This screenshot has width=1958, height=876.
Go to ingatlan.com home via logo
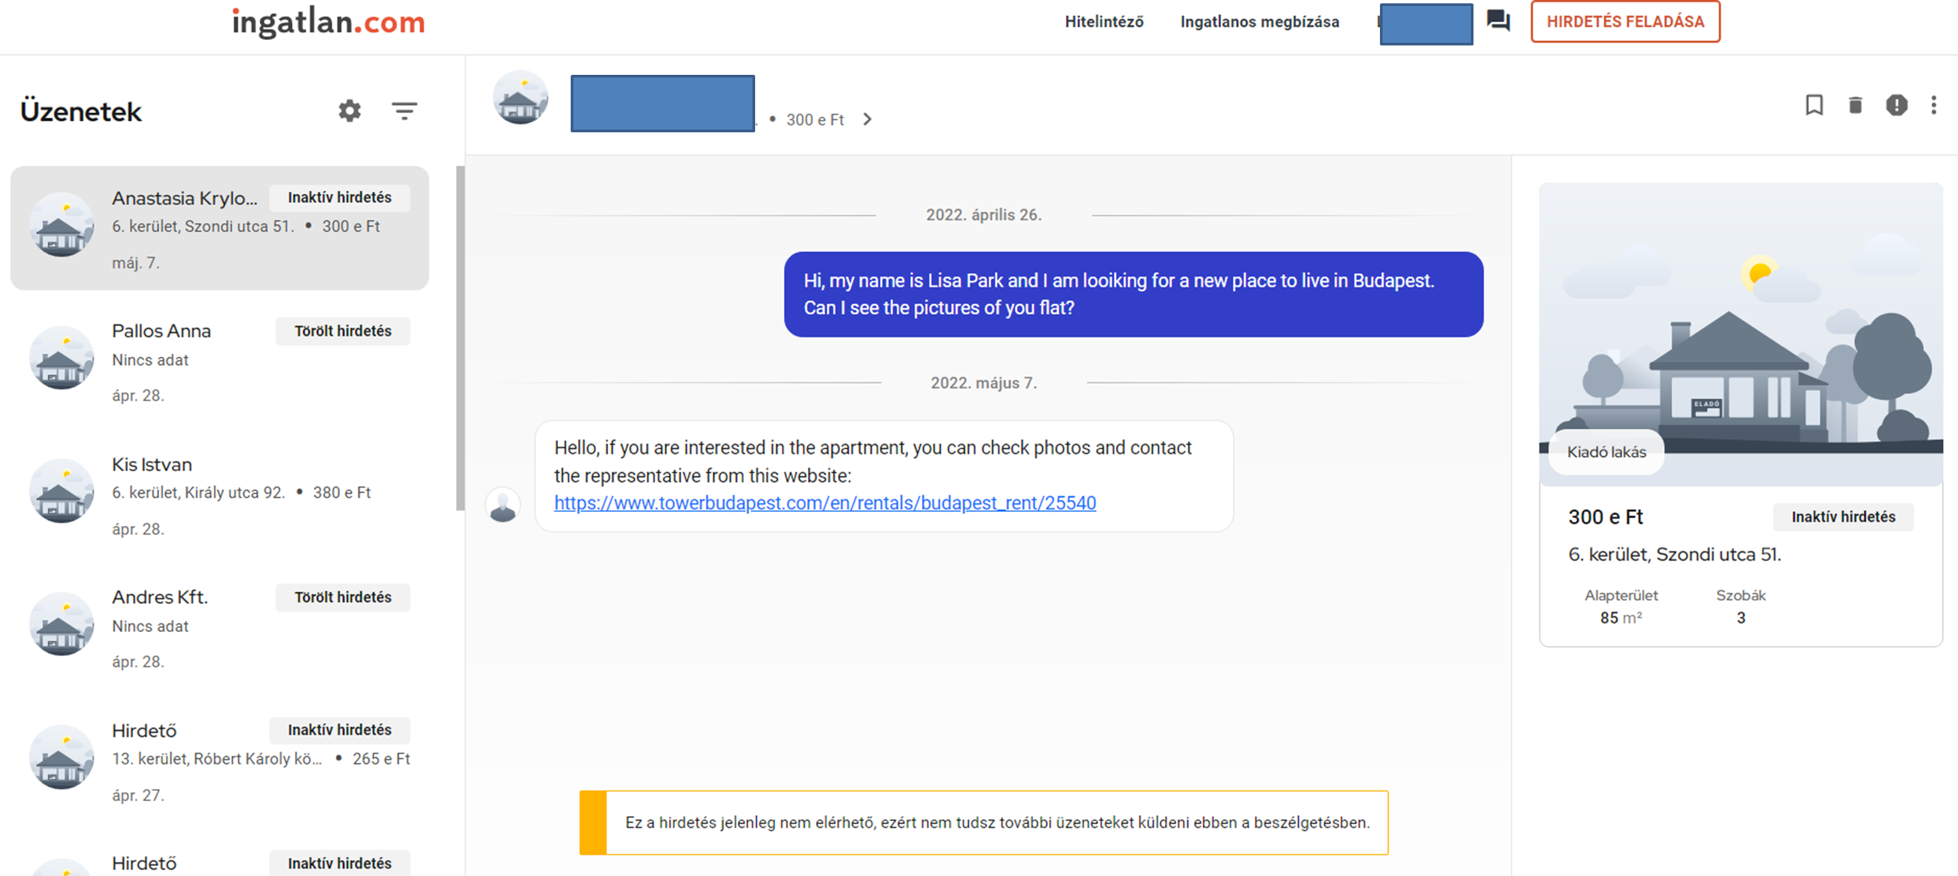pos(328,22)
